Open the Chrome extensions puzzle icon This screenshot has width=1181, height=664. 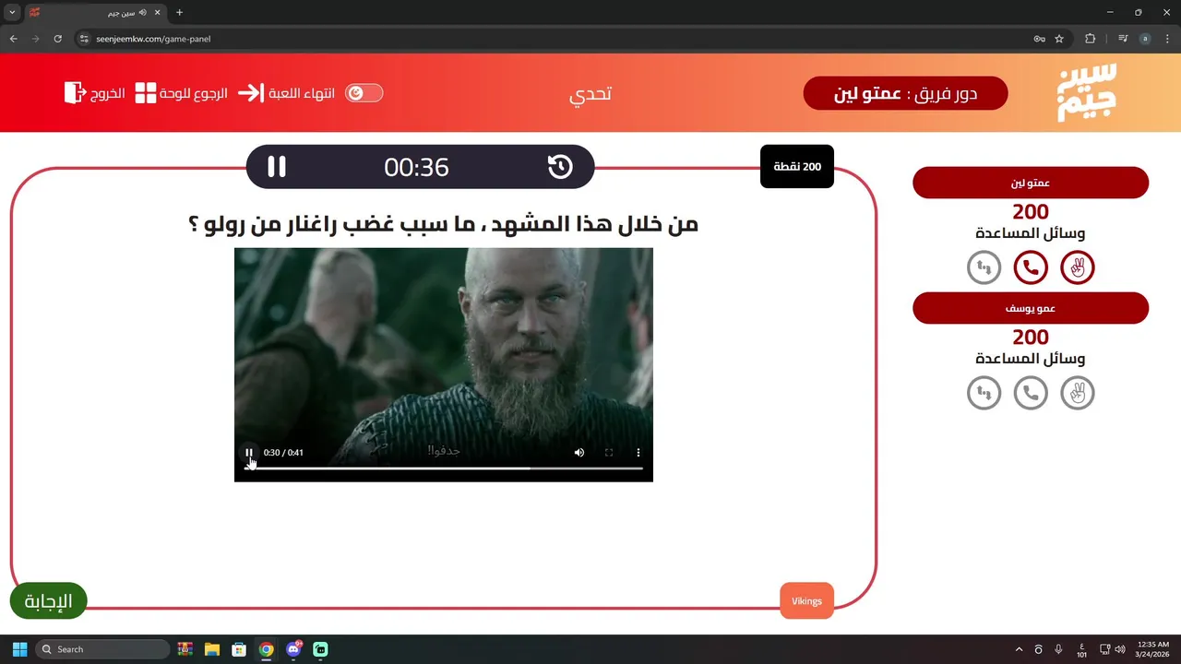point(1091,39)
